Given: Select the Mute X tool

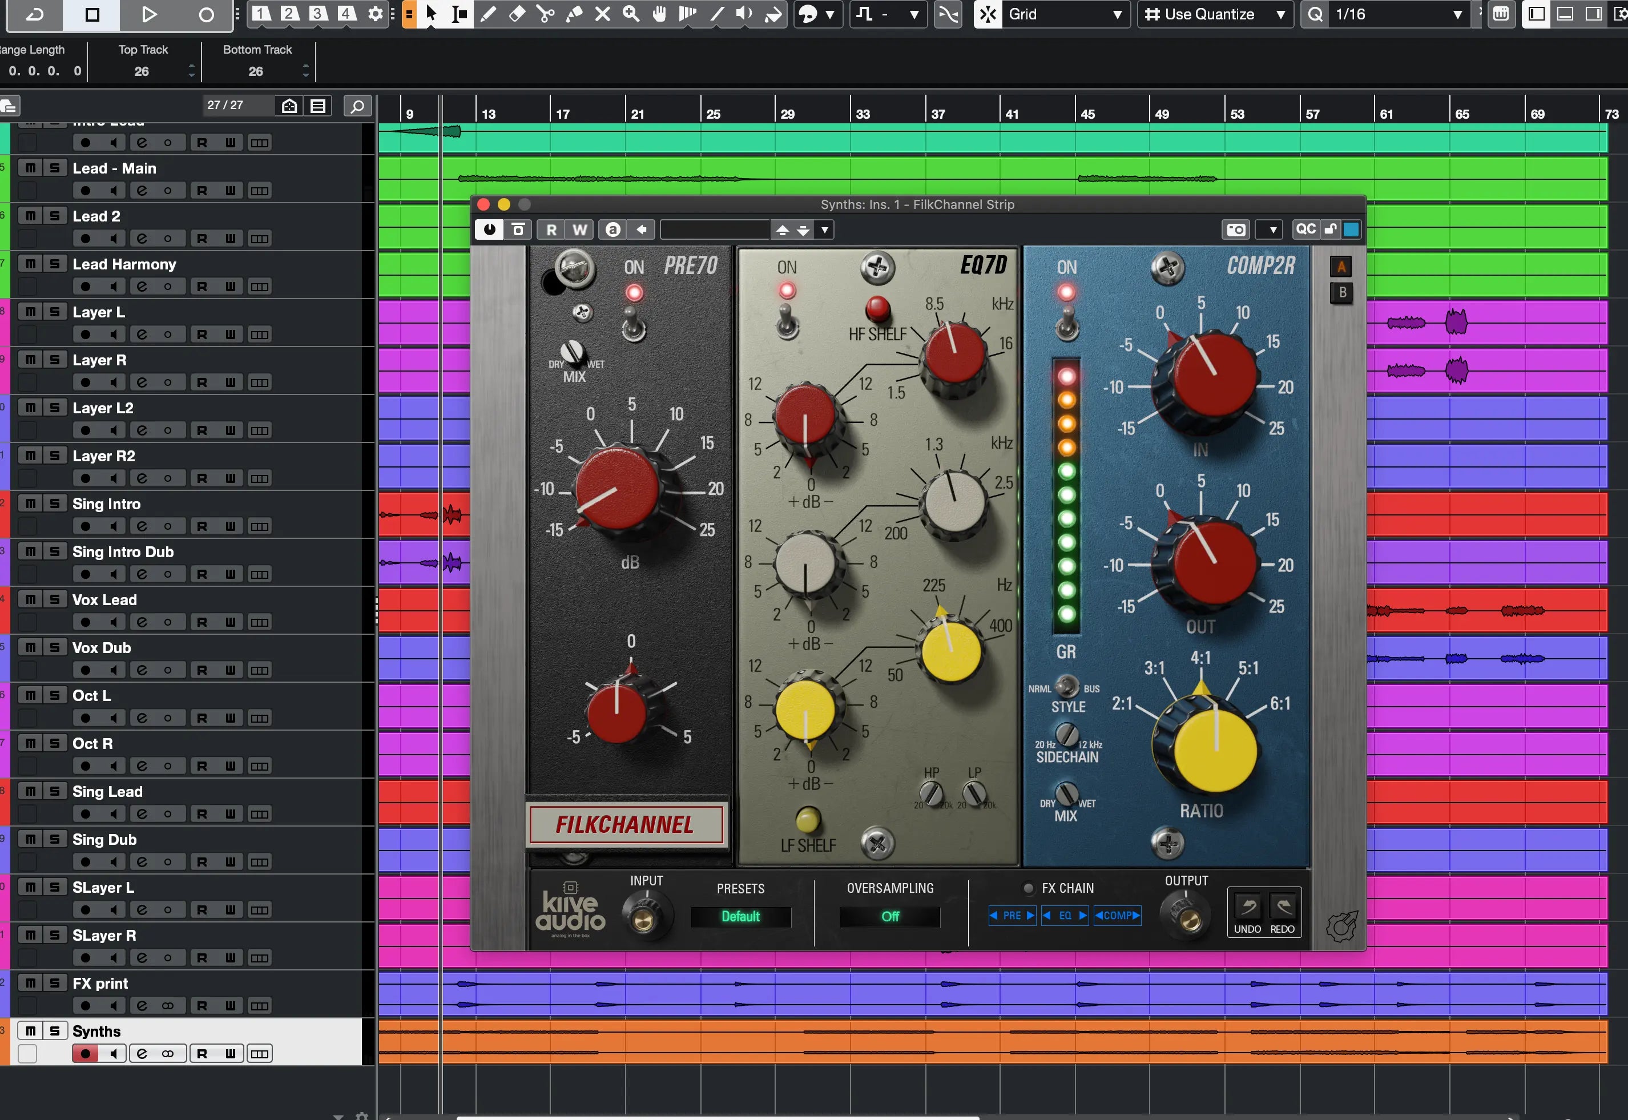Looking at the screenshot, I should (x=602, y=14).
